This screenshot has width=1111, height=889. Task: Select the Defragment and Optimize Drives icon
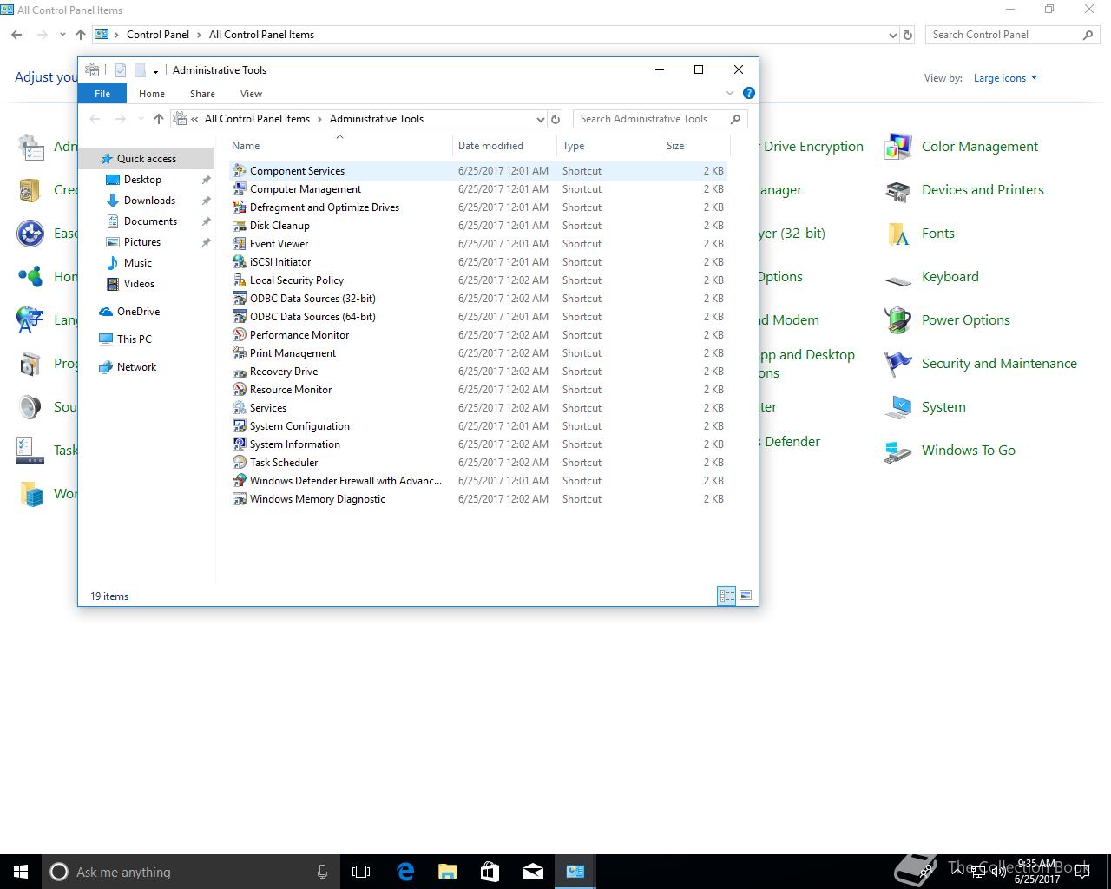pyautogui.click(x=240, y=207)
